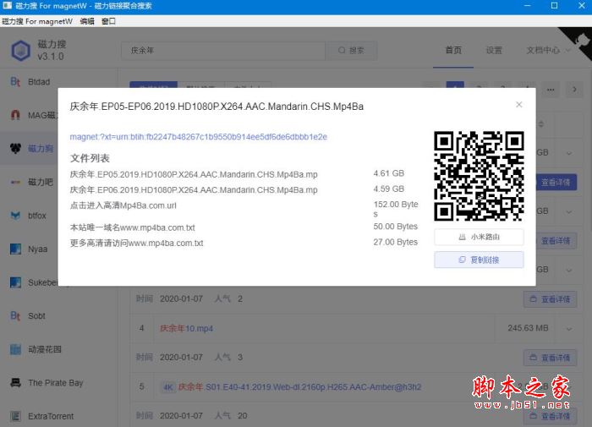View details for 人气 2 result
The image size is (592, 427).
click(550, 299)
